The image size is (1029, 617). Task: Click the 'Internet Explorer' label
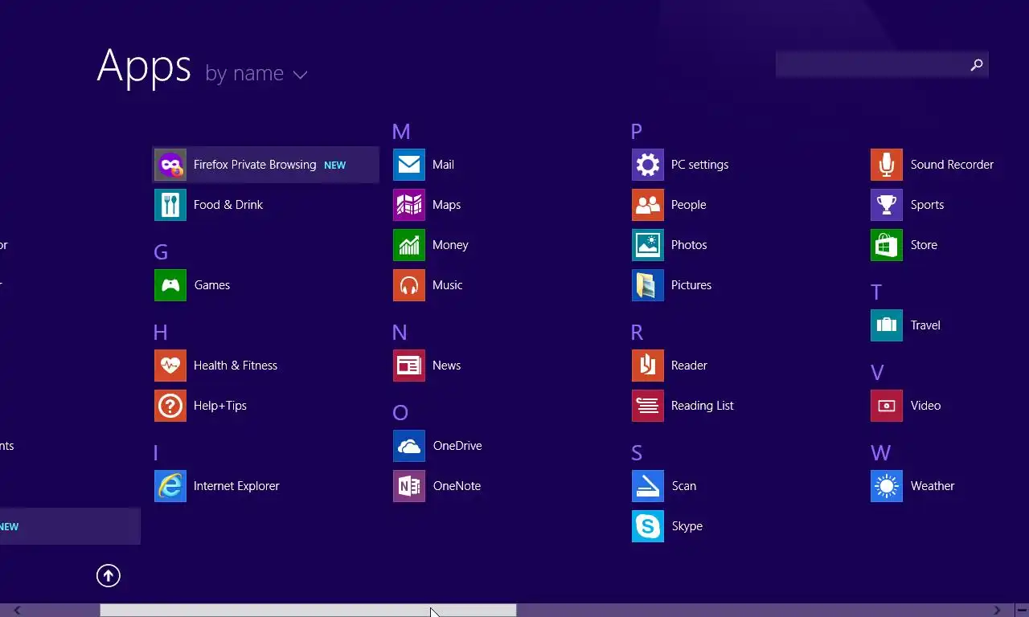pyautogui.click(x=236, y=486)
